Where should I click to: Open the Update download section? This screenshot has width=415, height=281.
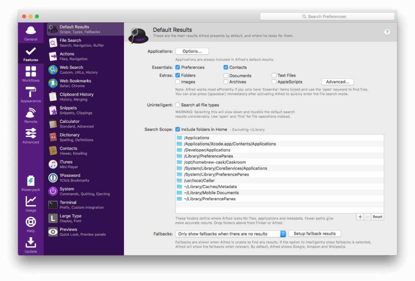tap(31, 245)
